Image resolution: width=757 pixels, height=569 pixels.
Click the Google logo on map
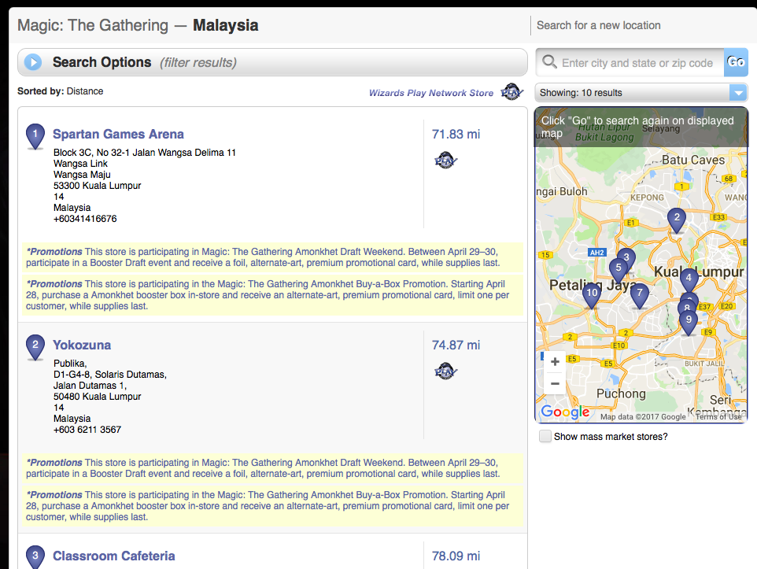pyautogui.click(x=565, y=412)
